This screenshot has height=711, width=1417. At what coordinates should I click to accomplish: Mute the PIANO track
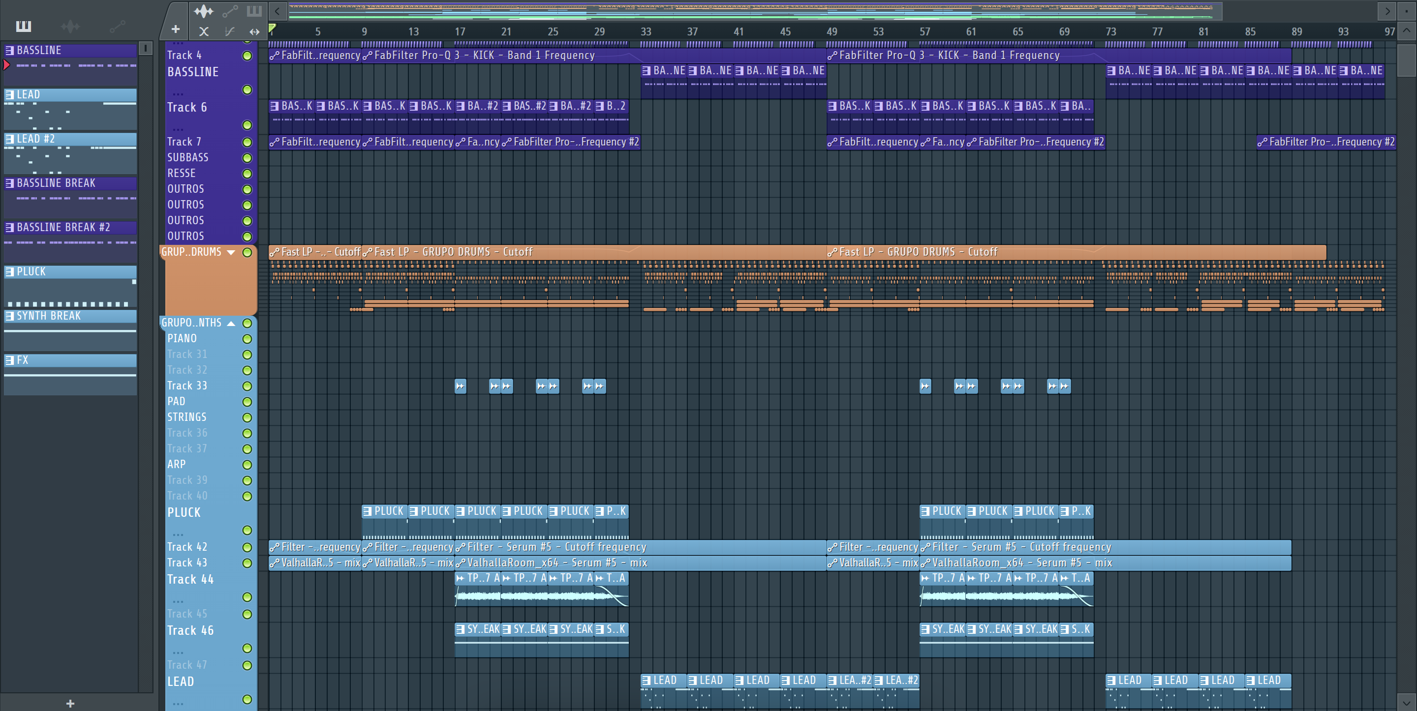coord(247,339)
